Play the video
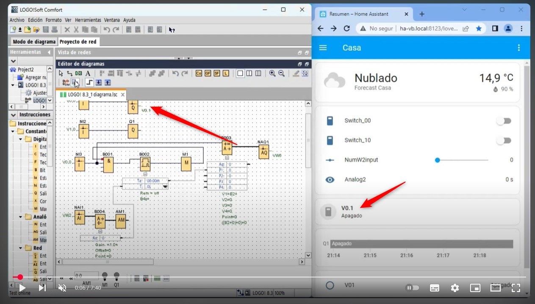 [x=22, y=288]
